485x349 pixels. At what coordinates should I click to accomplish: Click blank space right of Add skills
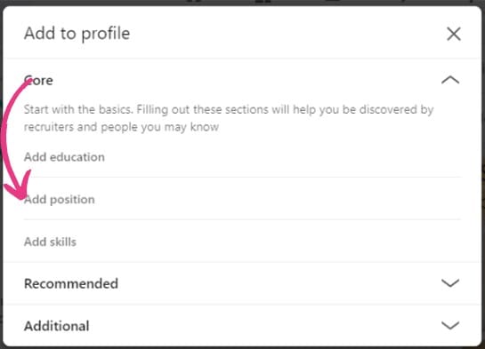tap(279, 242)
